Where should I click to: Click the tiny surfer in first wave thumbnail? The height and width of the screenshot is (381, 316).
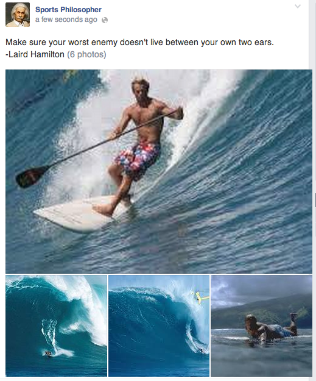pos(48,354)
